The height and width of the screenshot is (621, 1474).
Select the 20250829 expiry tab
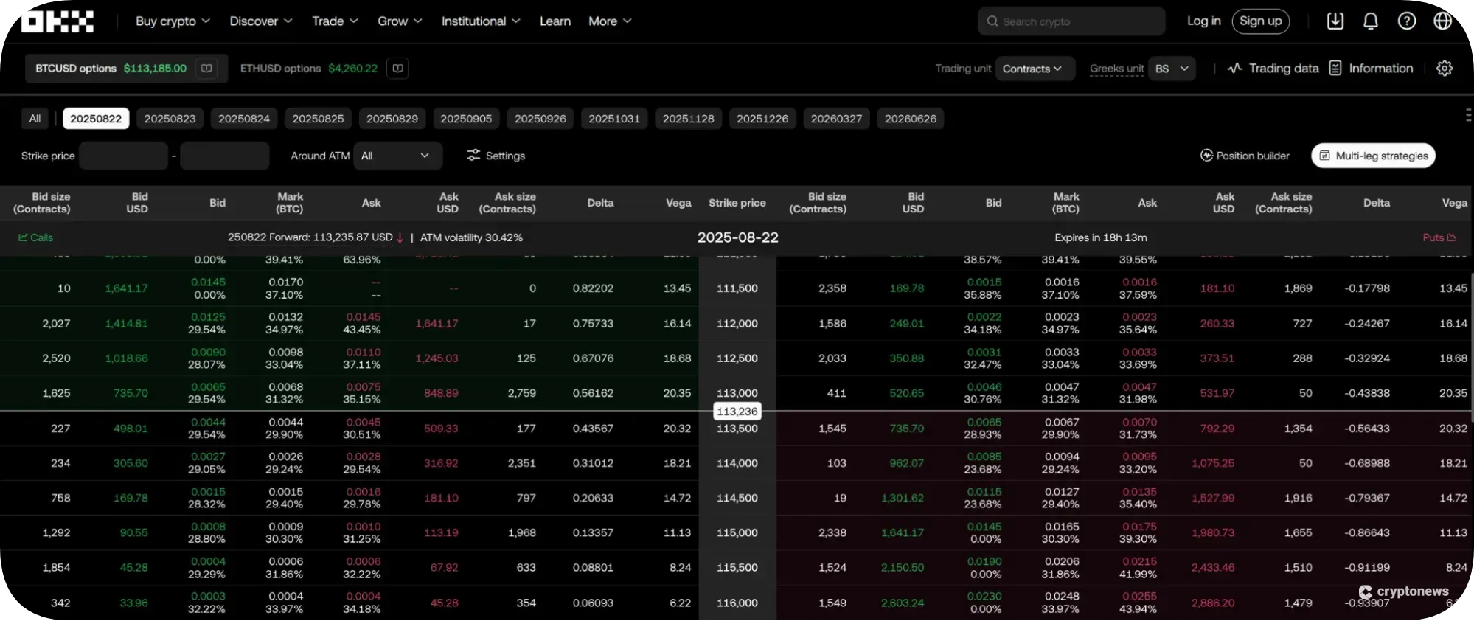coord(392,119)
